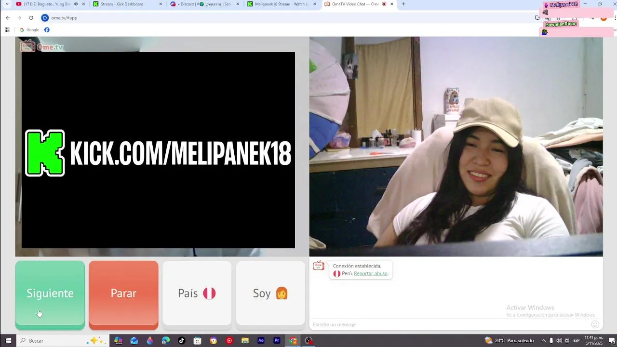Click the Reportar abuso link

coord(371,273)
